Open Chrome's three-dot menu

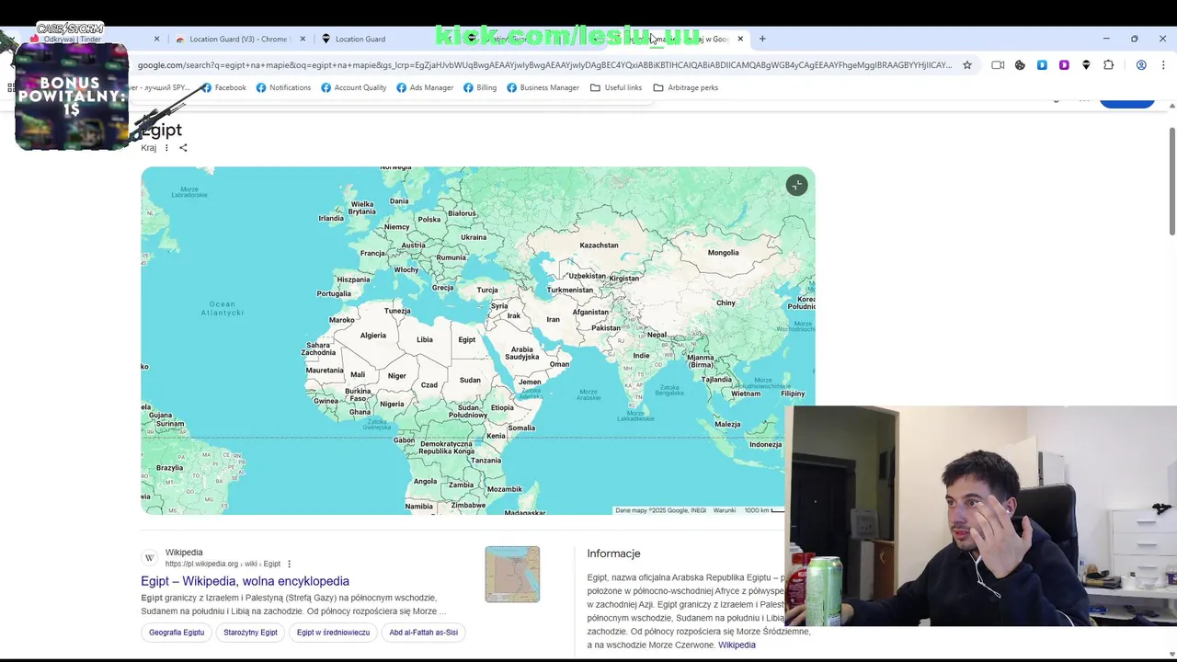pyautogui.click(x=1163, y=65)
